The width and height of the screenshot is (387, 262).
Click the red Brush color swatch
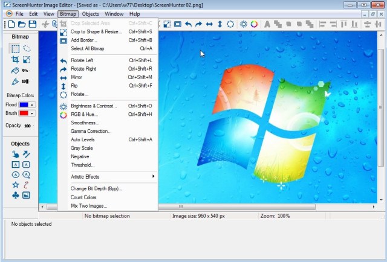tap(24, 113)
